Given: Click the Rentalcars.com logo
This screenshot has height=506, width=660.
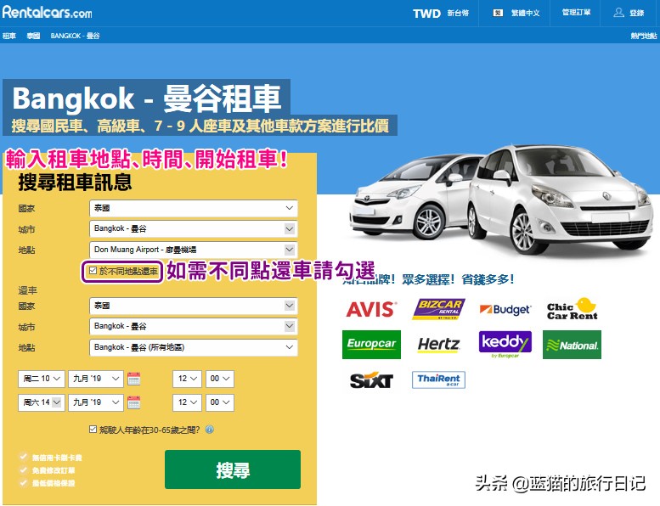Looking at the screenshot, I should 48,12.
